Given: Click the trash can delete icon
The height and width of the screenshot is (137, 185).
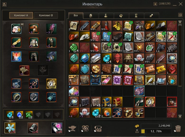Looking at the screenshot, I should (x=178, y=129).
